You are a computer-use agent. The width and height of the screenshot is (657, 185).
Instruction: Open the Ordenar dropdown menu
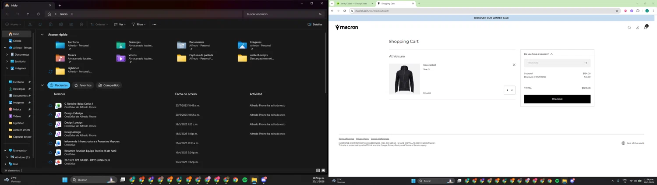tap(99, 25)
